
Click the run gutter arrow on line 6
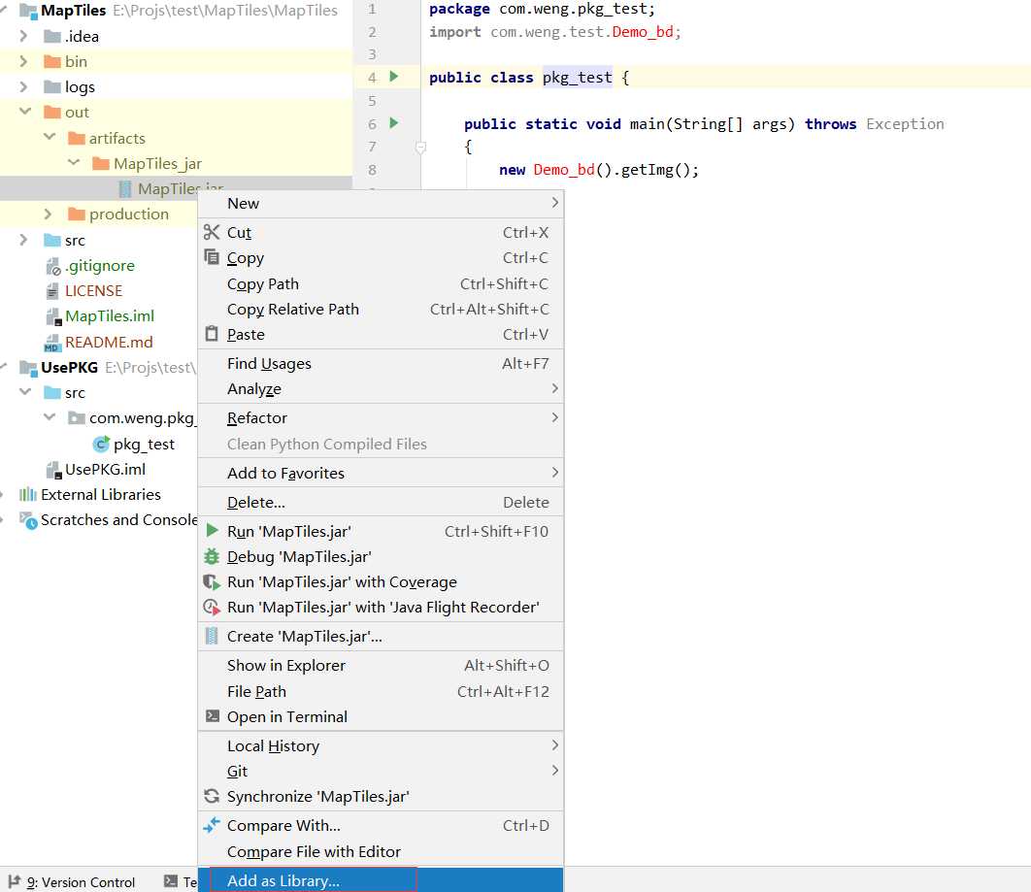coord(394,123)
